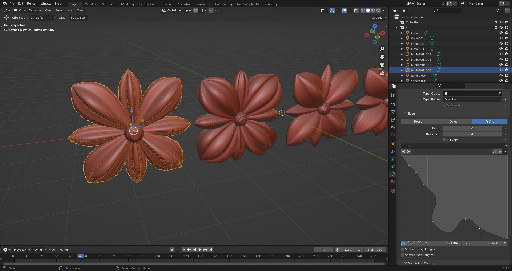Open the viewport Options dropdown

coord(378,18)
